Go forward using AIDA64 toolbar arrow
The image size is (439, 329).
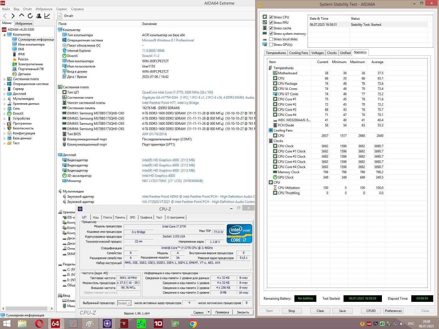point(13,16)
